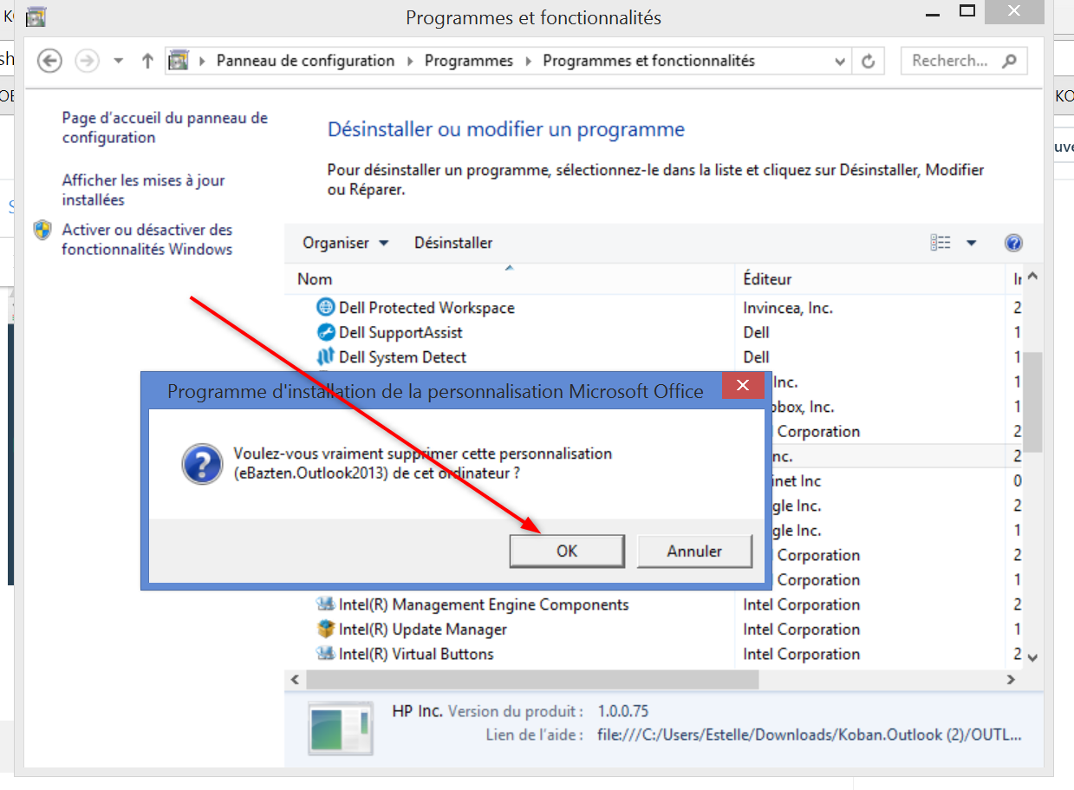This screenshot has width=1074, height=790.
Task: Click the Intel(R) Update Manager icon
Action: 325,629
